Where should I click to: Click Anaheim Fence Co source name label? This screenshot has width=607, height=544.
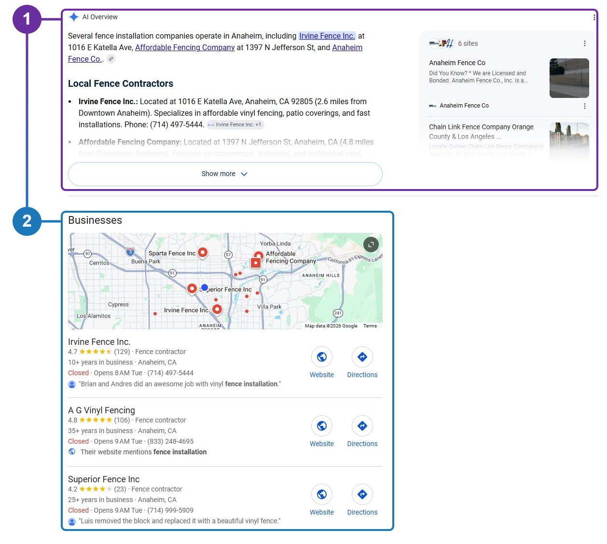pyautogui.click(x=464, y=106)
